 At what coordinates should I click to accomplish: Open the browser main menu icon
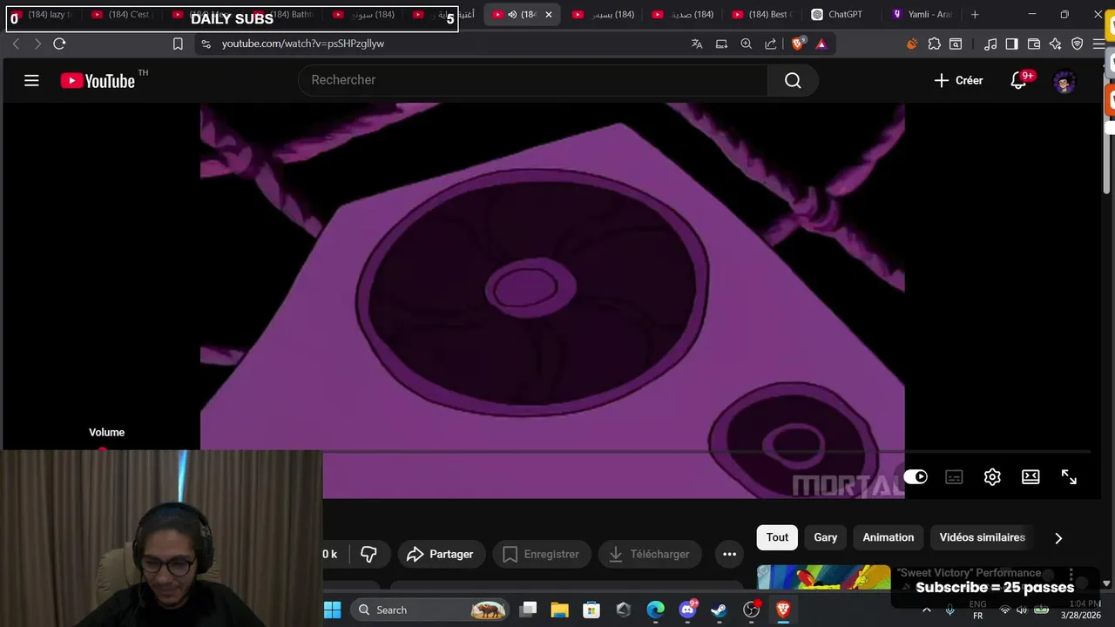pos(1098,44)
